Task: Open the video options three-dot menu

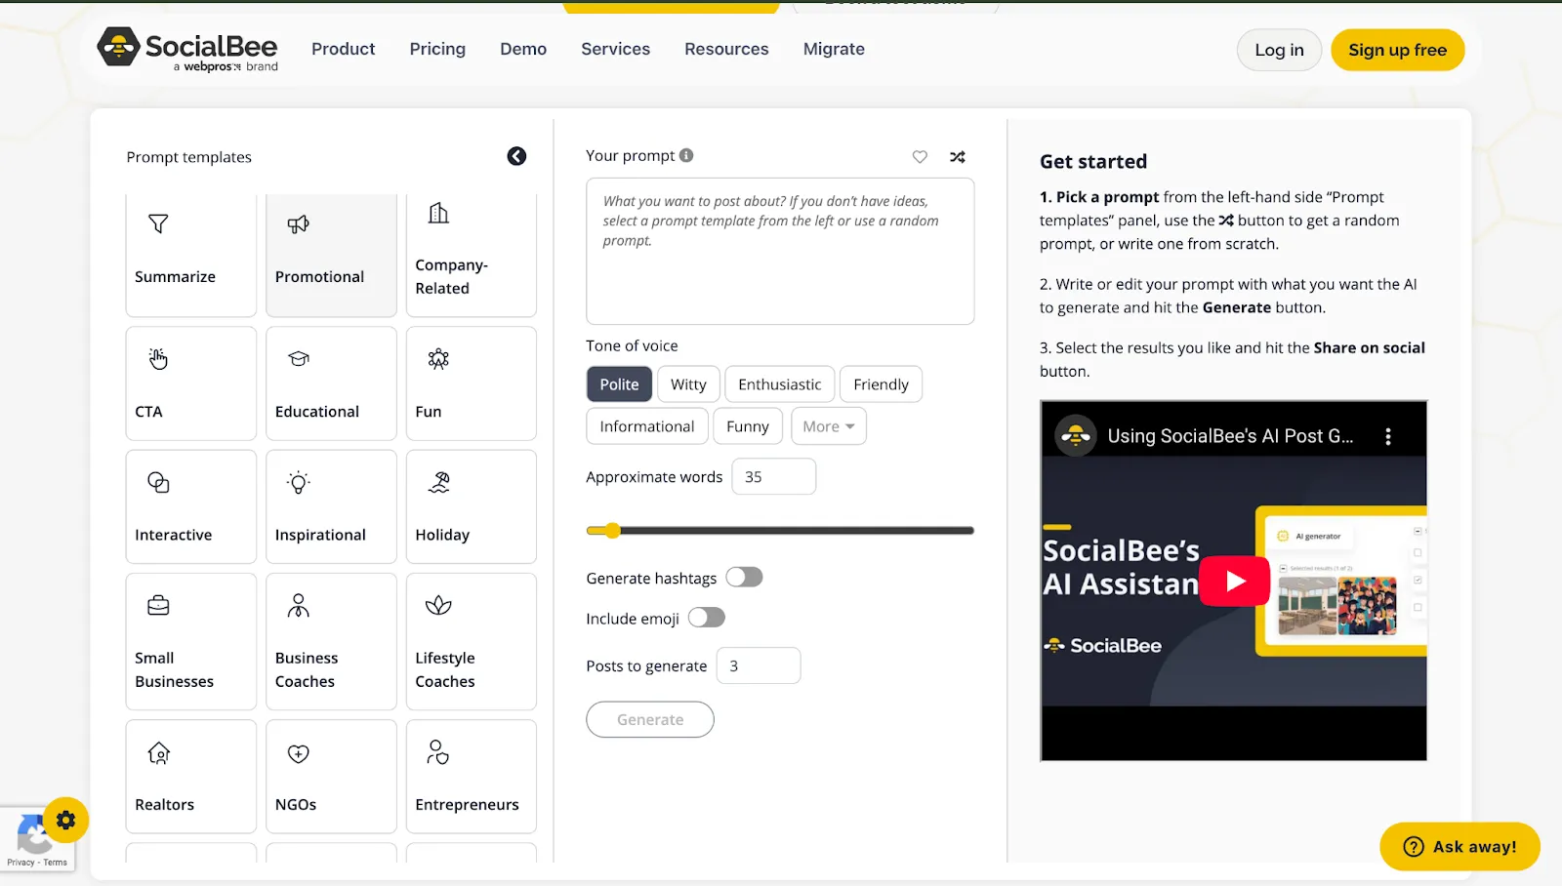Action: click(x=1388, y=436)
